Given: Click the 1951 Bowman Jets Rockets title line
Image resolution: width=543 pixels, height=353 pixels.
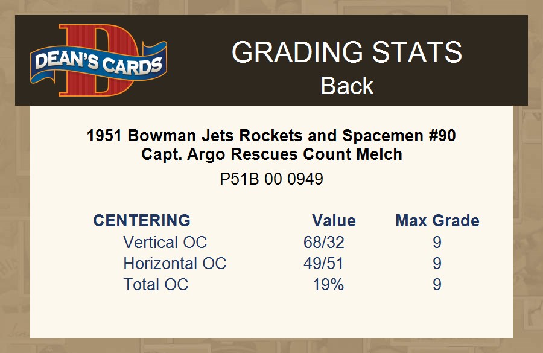Looking at the screenshot, I should (x=271, y=136).
